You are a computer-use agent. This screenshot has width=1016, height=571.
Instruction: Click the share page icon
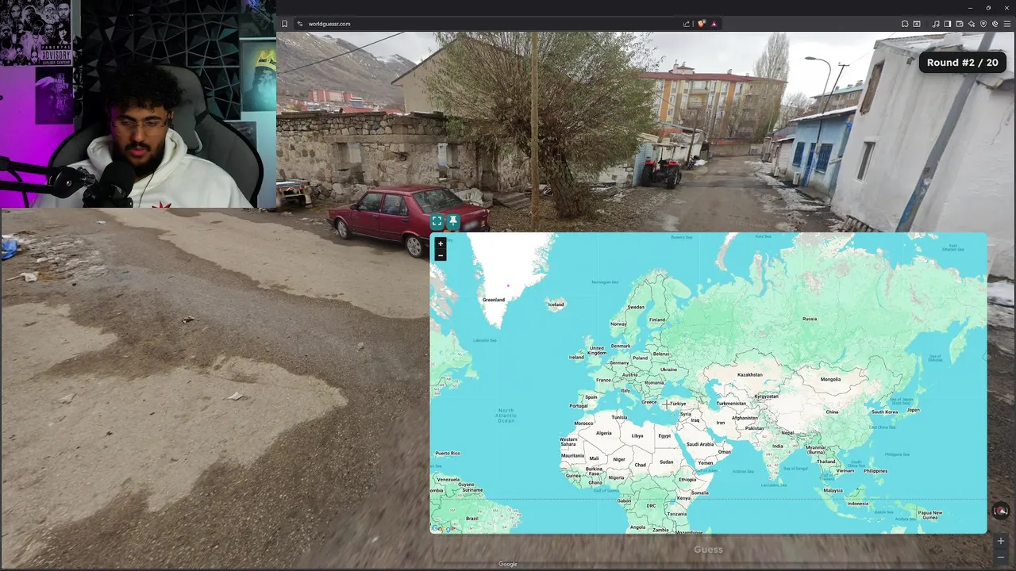pyautogui.click(x=687, y=24)
